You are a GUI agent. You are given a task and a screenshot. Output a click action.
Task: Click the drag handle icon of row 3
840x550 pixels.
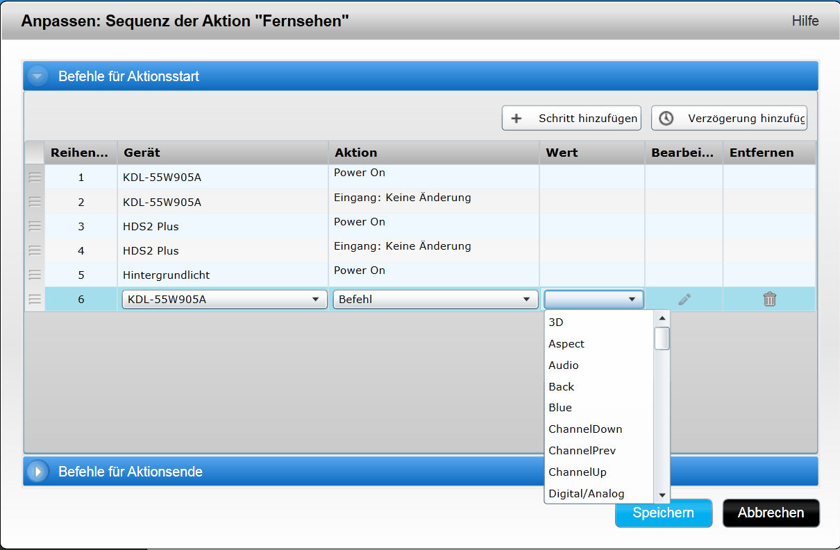(x=35, y=226)
